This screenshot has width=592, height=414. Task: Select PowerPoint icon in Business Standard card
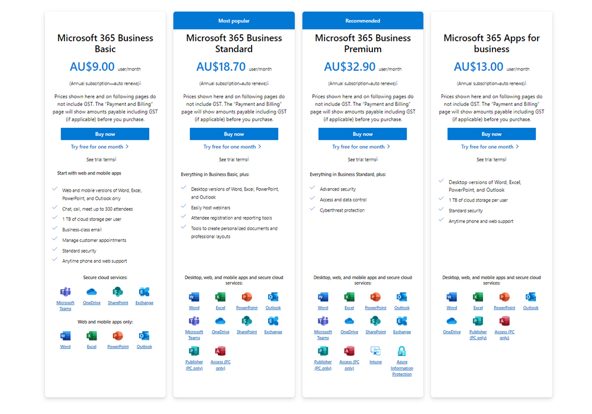click(x=247, y=297)
